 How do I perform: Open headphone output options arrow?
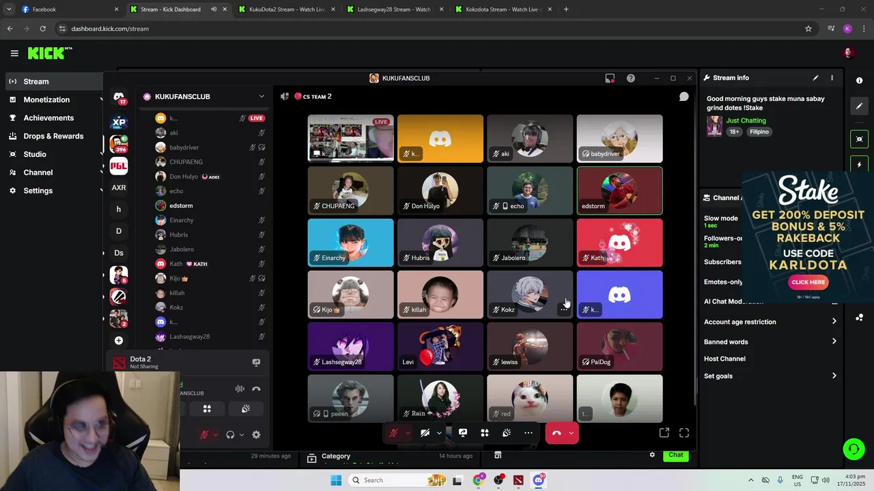[241, 434]
